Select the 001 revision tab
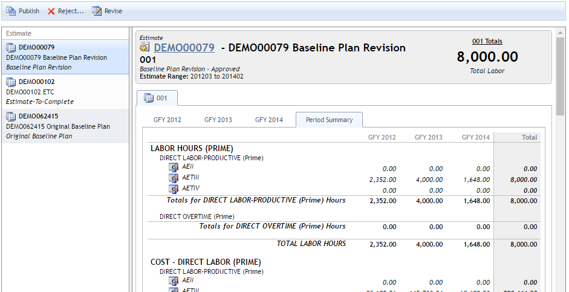 (x=157, y=98)
